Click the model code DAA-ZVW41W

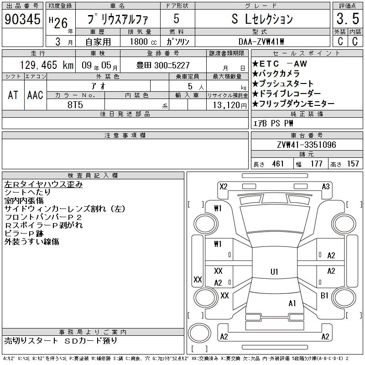(x=261, y=42)
